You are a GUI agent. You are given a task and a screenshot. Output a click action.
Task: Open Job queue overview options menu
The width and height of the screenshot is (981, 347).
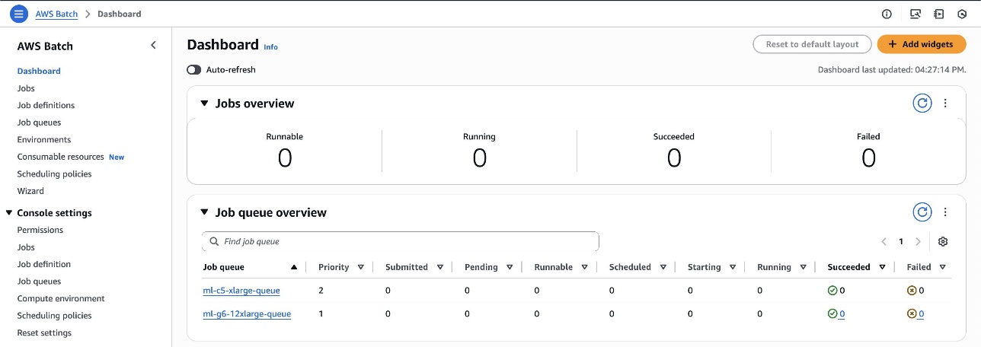pos(945,212)
